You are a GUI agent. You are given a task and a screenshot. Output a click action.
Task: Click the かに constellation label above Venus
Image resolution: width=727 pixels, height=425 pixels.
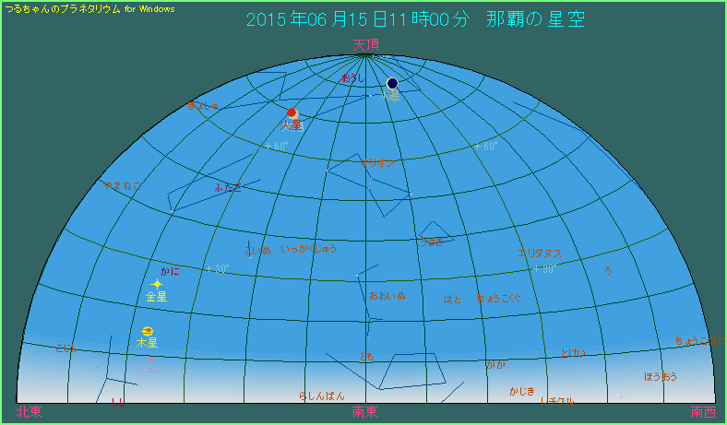tap(171, 271)
